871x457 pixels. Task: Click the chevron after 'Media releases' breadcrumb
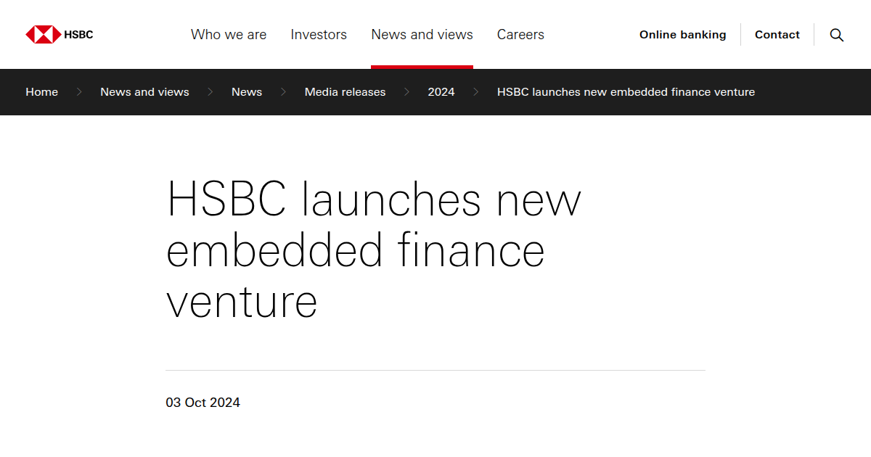[406, 92]
